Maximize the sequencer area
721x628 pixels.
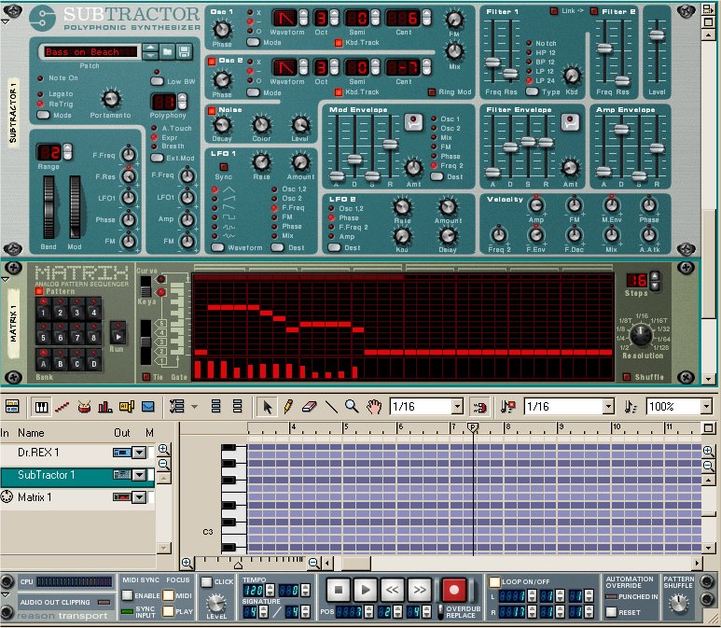[709, 428]
